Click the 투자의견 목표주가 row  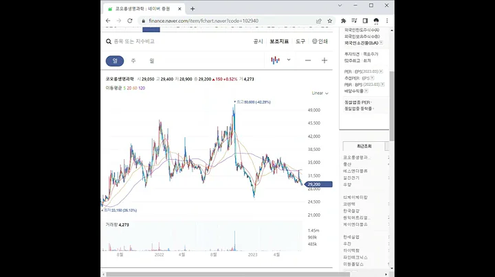pos(361,54)
